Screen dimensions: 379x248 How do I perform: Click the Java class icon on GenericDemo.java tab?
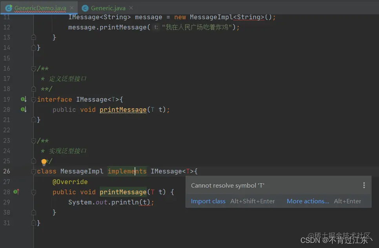pos(9,8)
